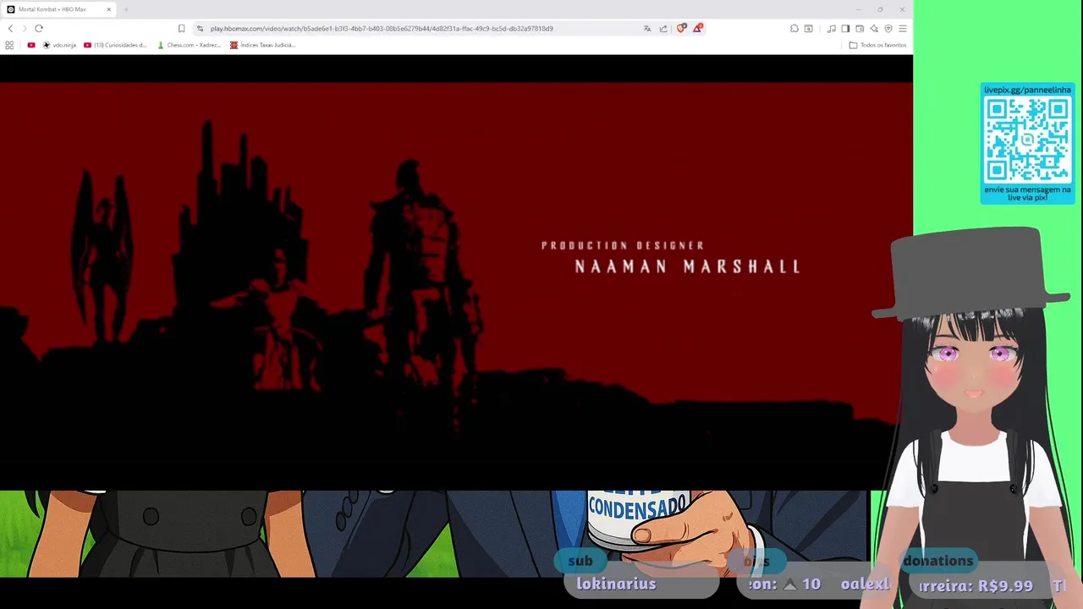Click the 'lokinarius' subscriber name
This screenshot has width=1083, height=609.
pos(616,584)
